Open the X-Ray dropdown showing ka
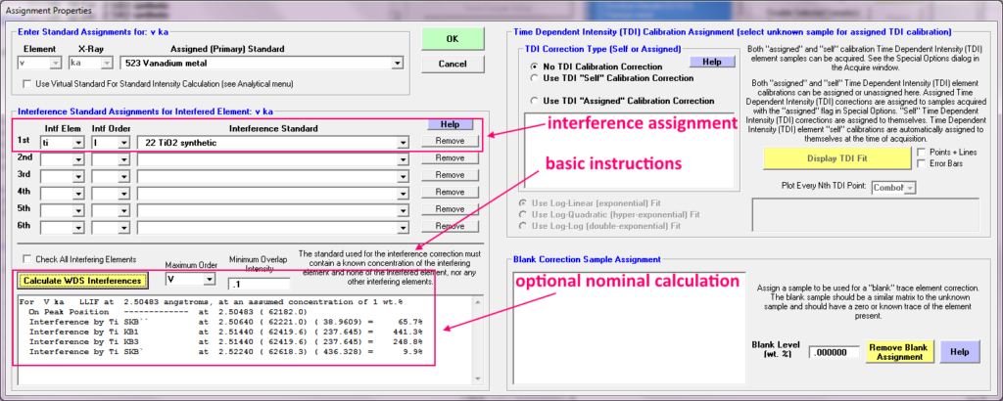 pyautogui.click(x=106, y=63)
